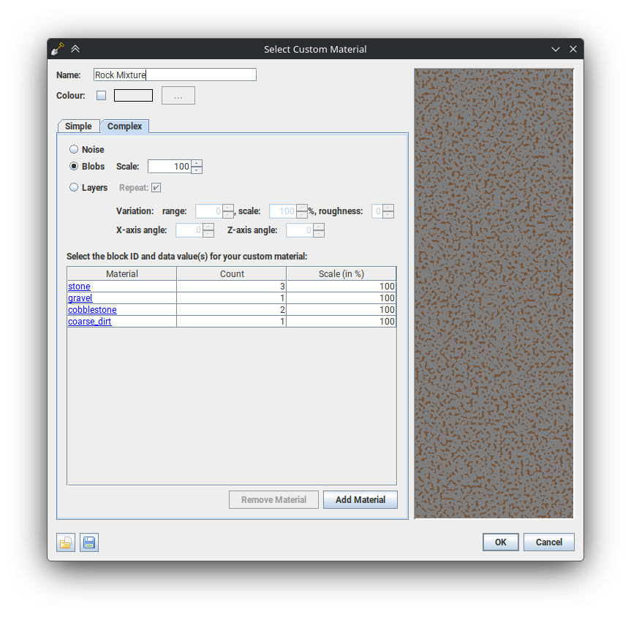Select the Noise pattern option
The height and width of the screenshot is (617, 631).
74,149
